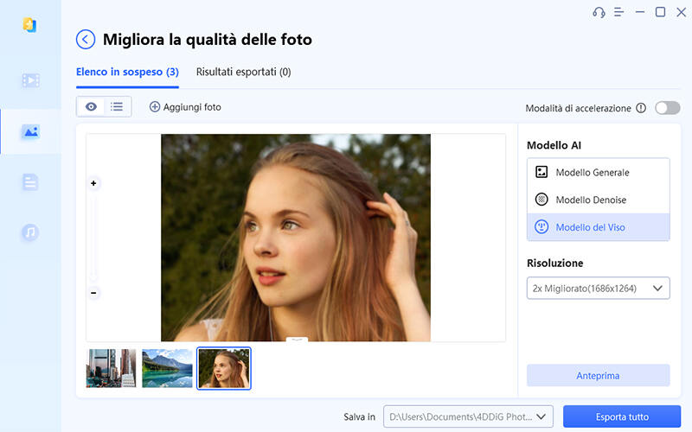
Task: Switch to Risultati esportati tab
Action: 243,72
